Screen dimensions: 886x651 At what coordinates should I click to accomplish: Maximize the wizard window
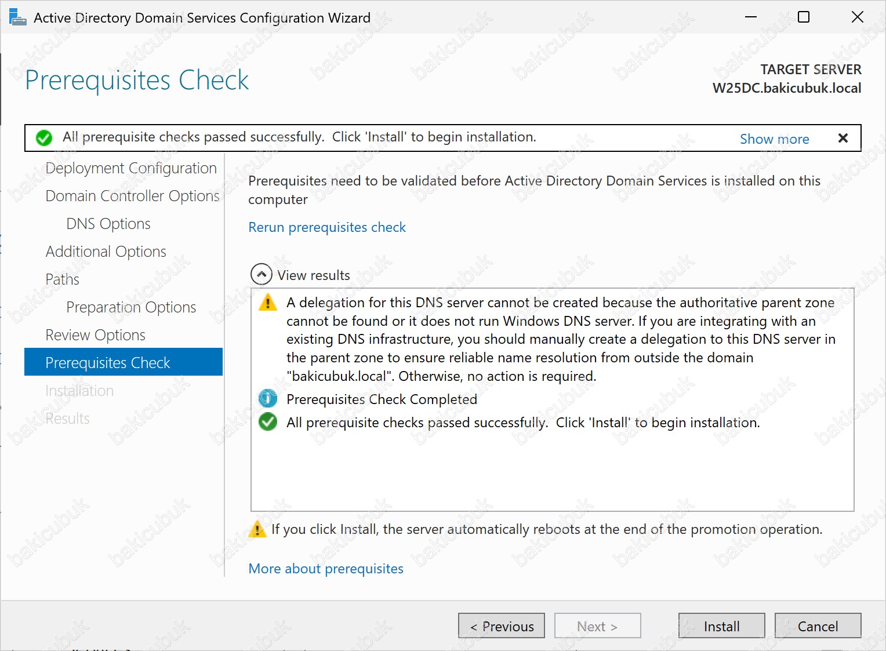point(804,17)
